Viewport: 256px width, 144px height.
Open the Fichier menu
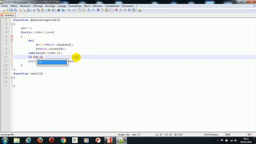[x=4, y=6]
